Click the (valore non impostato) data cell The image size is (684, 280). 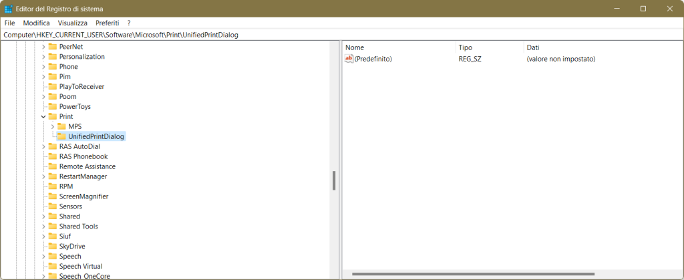click(561, 58)
